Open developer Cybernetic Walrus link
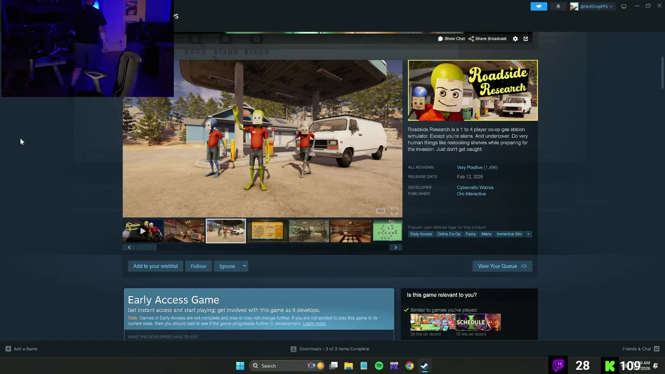The width and height of the screenshot is (665, 374). (x=475, y=188)
